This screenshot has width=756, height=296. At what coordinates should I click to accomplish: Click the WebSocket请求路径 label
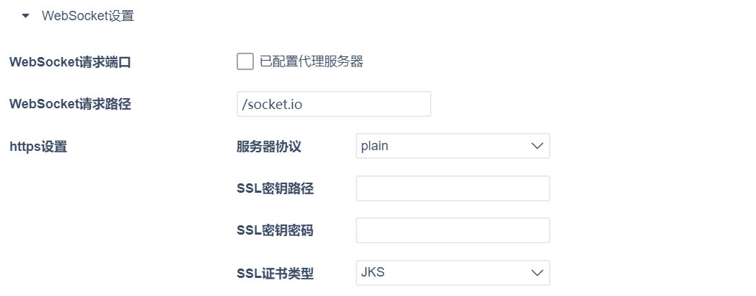tap(70, 104)
